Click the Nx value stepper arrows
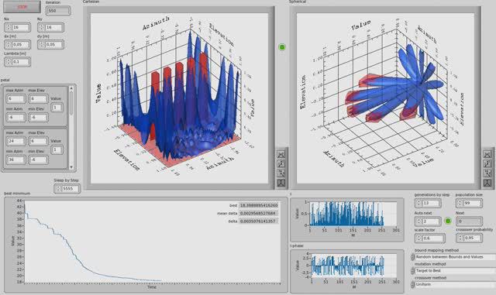This screenshot has height=295, width=496. (x=9, y=28)
